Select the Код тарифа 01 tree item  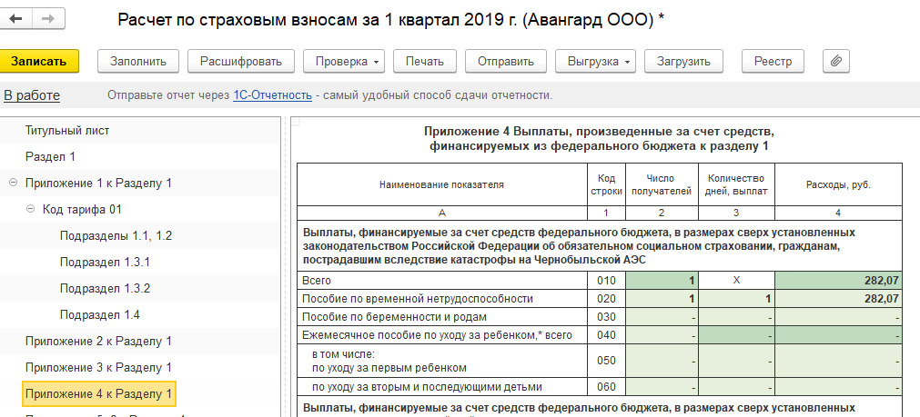(x=82, y=209)
